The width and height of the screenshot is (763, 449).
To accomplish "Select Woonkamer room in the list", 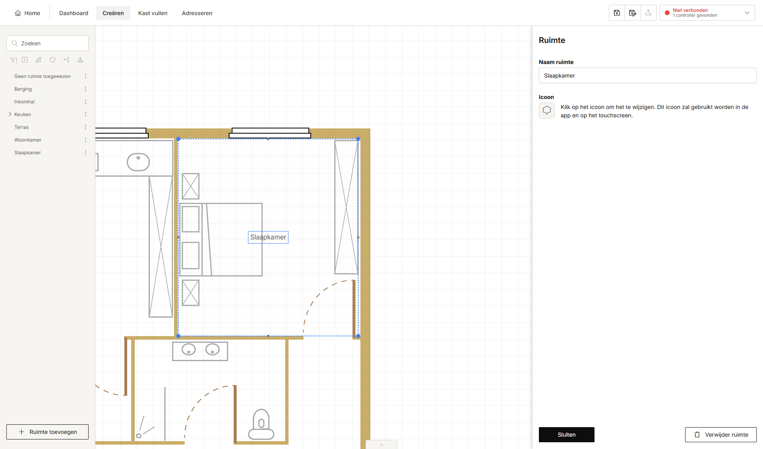I will [28, 140].
